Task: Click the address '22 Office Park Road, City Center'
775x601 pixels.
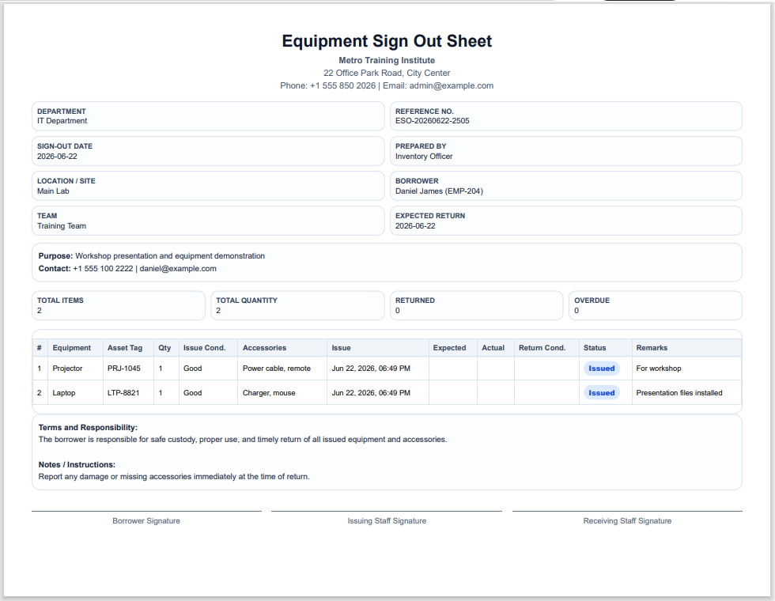Action: (387, 73)
